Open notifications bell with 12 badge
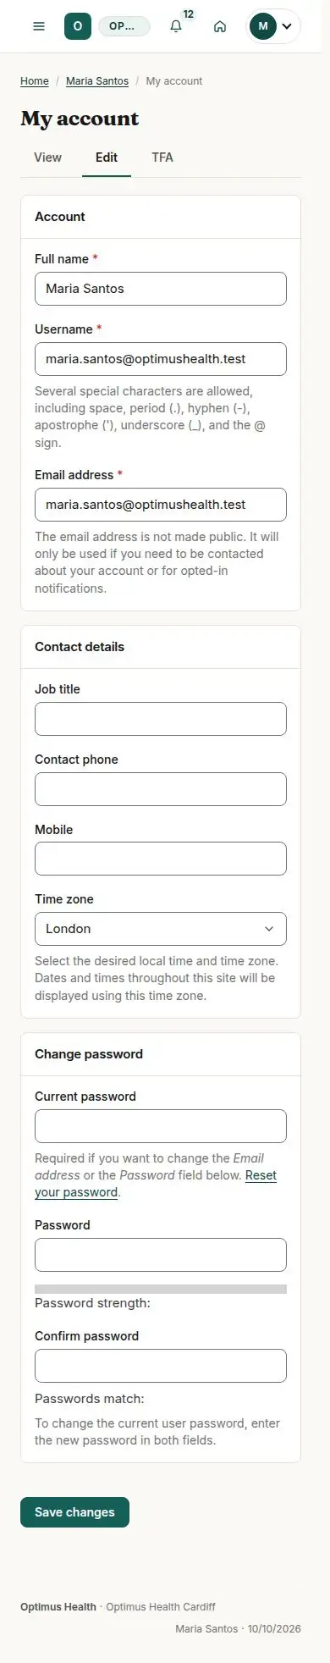 point(176,26)
